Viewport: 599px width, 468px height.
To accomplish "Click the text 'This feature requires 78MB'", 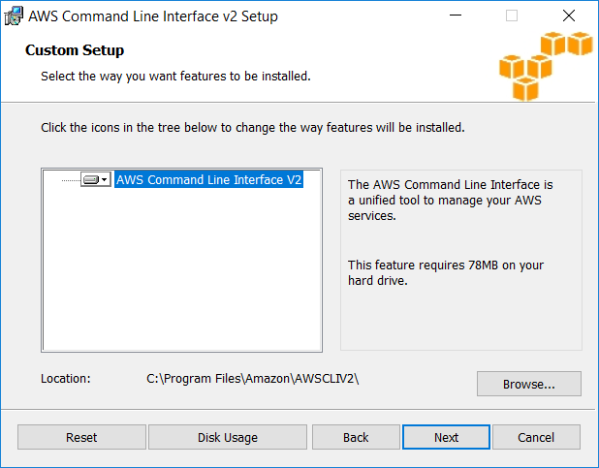I will 423,265.
